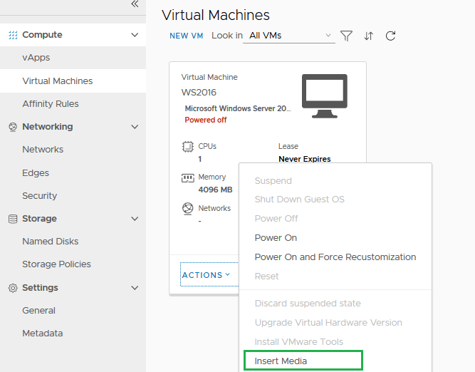The image size is (475, 372).
Task: Collapse the sidebar with double-chevron icon
Action: coord(135,4)
